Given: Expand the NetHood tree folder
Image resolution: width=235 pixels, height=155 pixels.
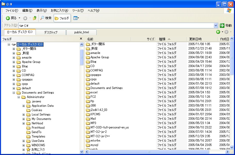Looking at the screenshot, I should [24, 123].
